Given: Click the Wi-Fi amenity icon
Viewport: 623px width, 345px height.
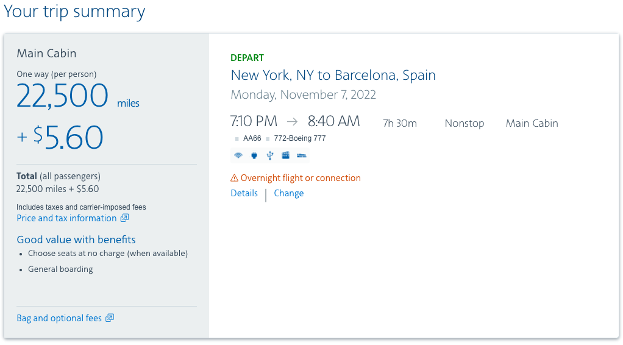Looking at the screenshot, I should 238,155.
